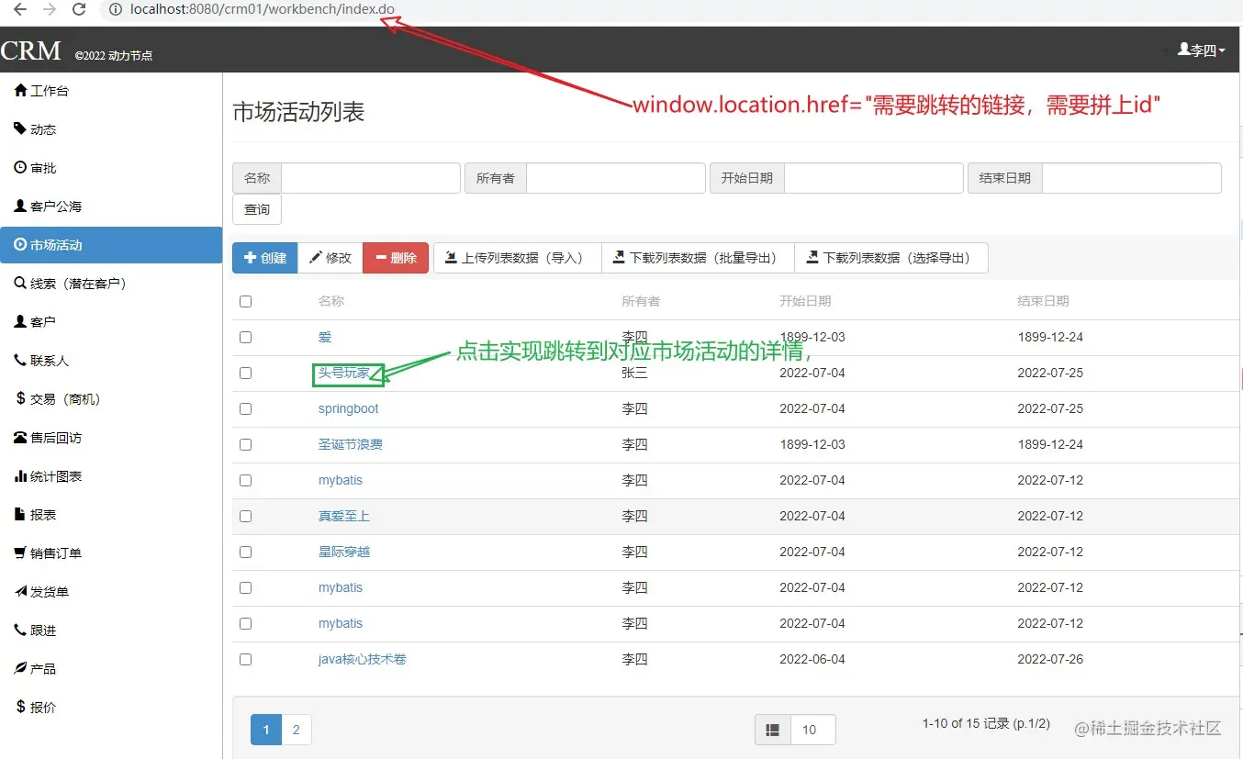The height and width of the screenshot is (759, 1243).
Task: Click the browser forward arrow
Action: 50,10
